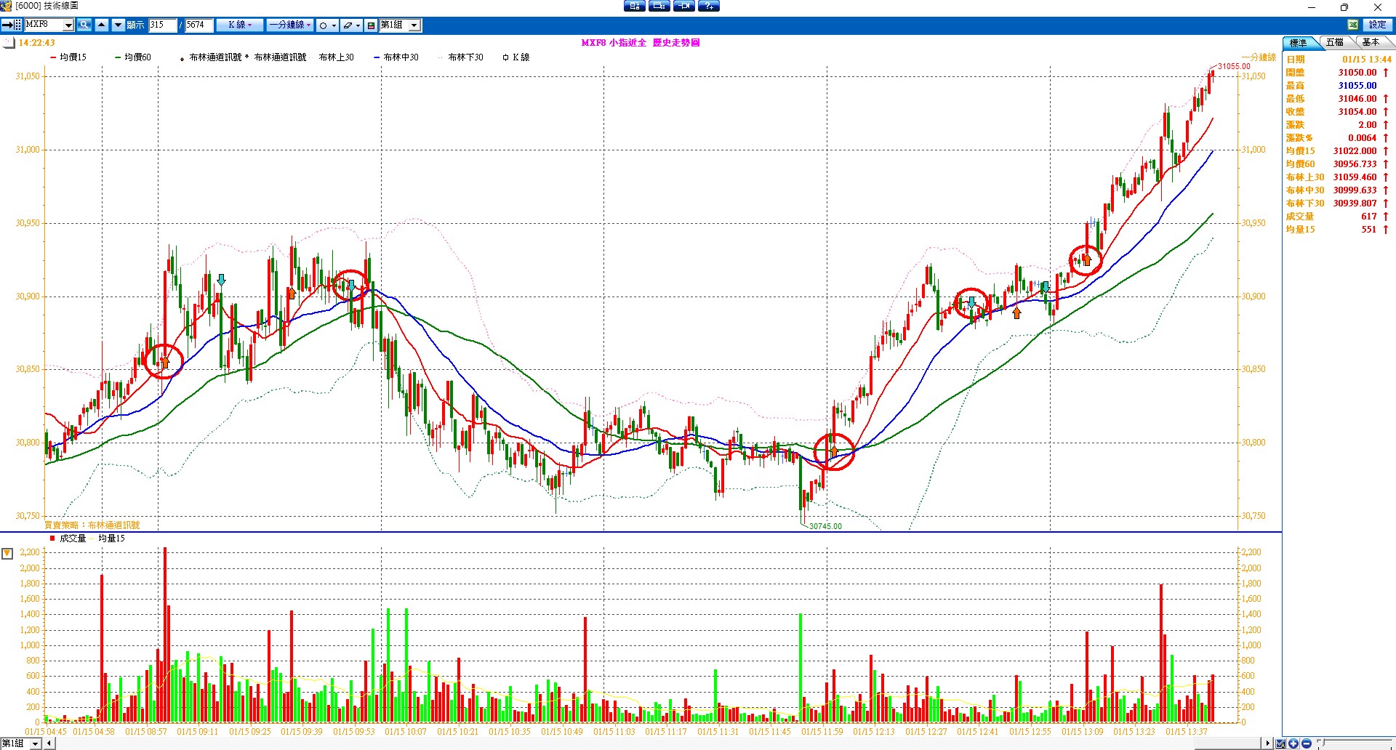Open the 一分鐘線 timeframe dropdown
The image size is (1396, 750).
tap(289, 25)
